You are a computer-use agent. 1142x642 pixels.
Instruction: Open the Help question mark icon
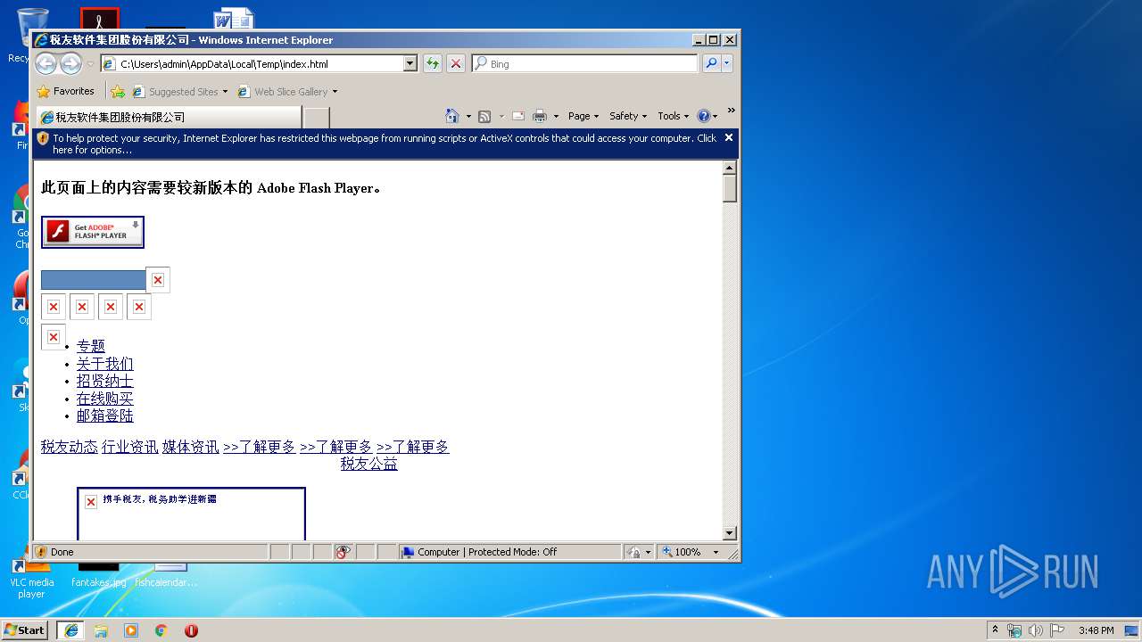point(703,116)
